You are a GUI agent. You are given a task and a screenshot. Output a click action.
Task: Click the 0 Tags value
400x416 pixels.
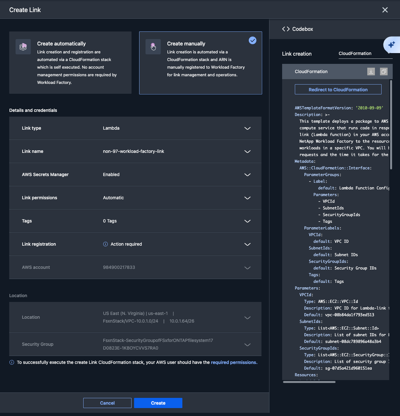110,221
